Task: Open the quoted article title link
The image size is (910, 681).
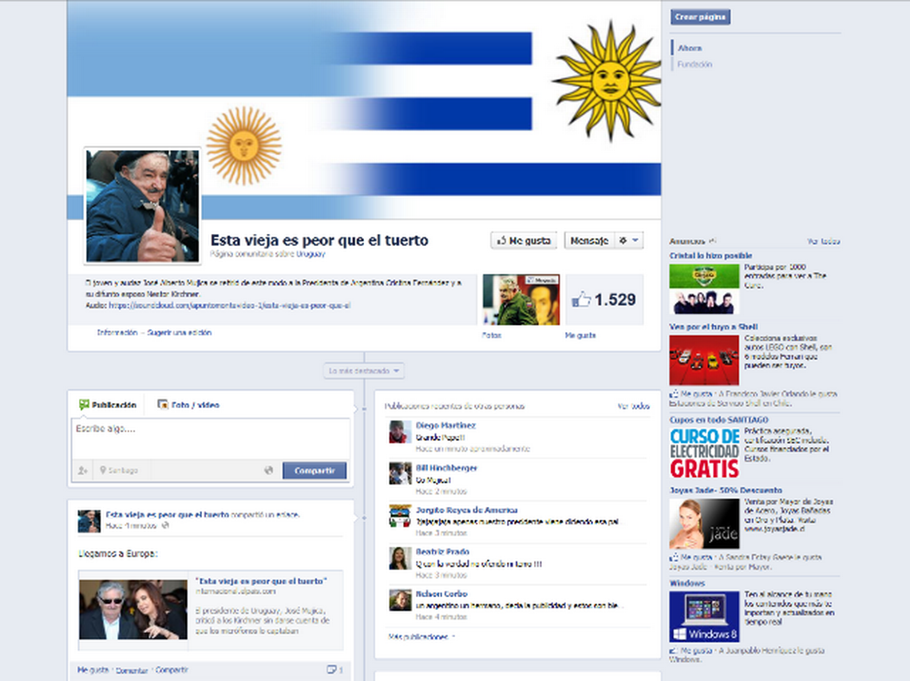Action: [261, 581]
